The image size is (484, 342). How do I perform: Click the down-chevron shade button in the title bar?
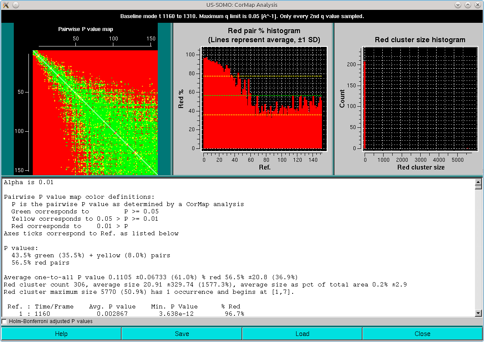click(x=458, y=5)
